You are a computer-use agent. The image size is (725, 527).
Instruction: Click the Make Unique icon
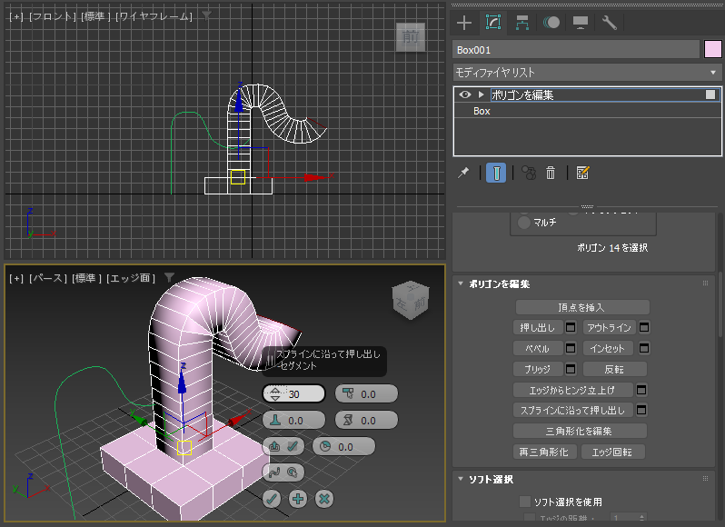tap(529, 173)
